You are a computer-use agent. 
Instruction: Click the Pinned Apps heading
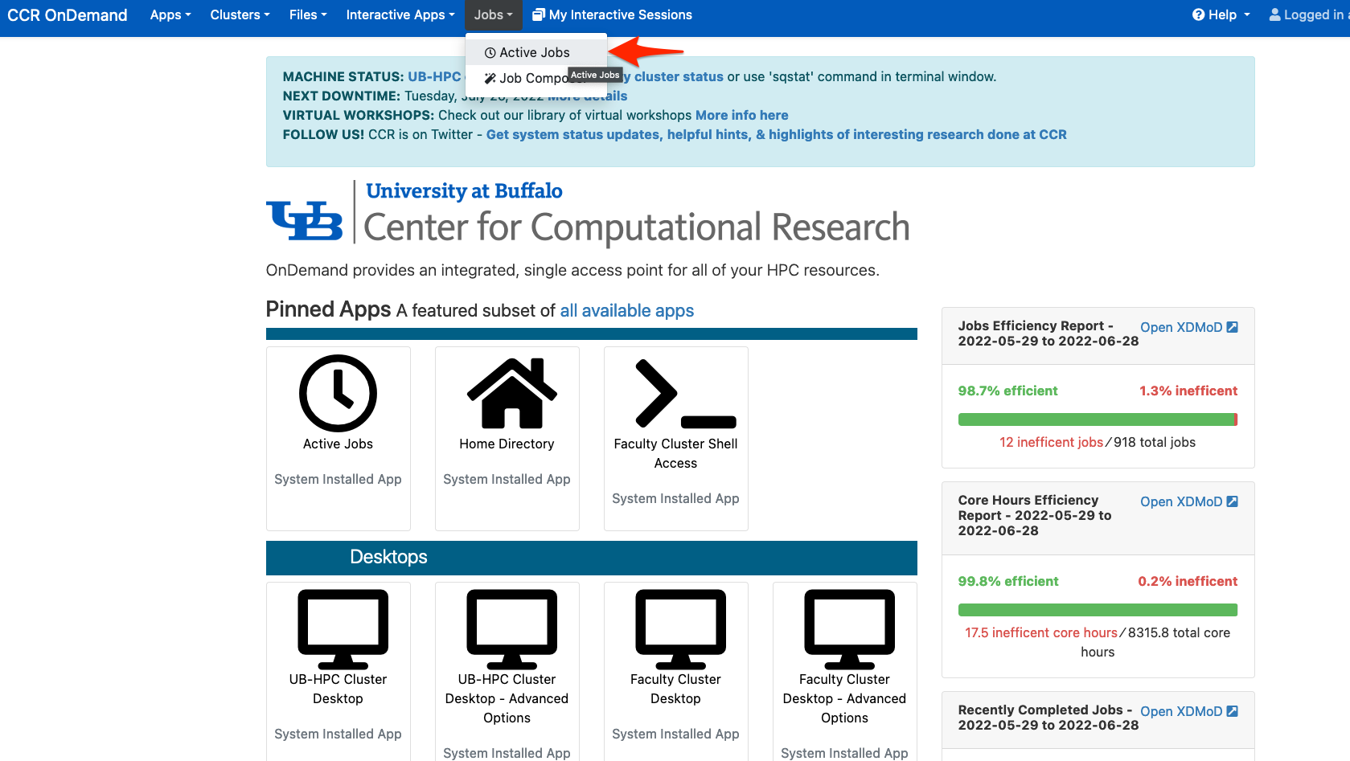click(x=328, y=309)
